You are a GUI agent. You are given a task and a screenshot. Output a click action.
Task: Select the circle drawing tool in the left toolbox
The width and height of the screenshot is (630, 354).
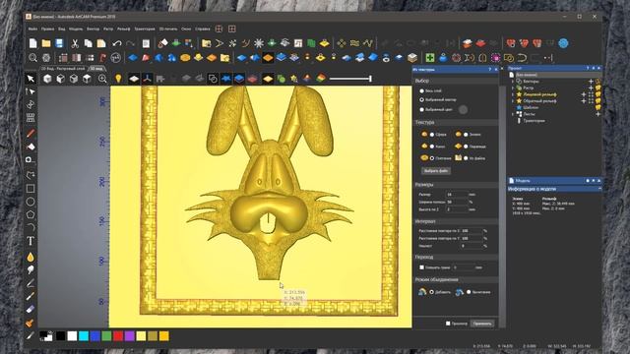coord(31,202)
